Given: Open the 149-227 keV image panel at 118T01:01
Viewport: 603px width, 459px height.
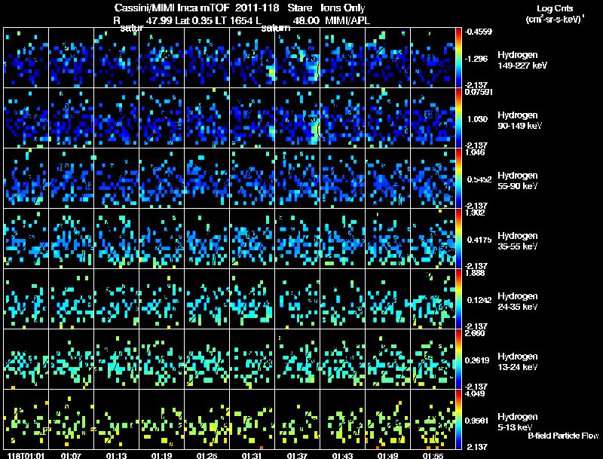Looking at the screenshot, I should tap(26, 58).
